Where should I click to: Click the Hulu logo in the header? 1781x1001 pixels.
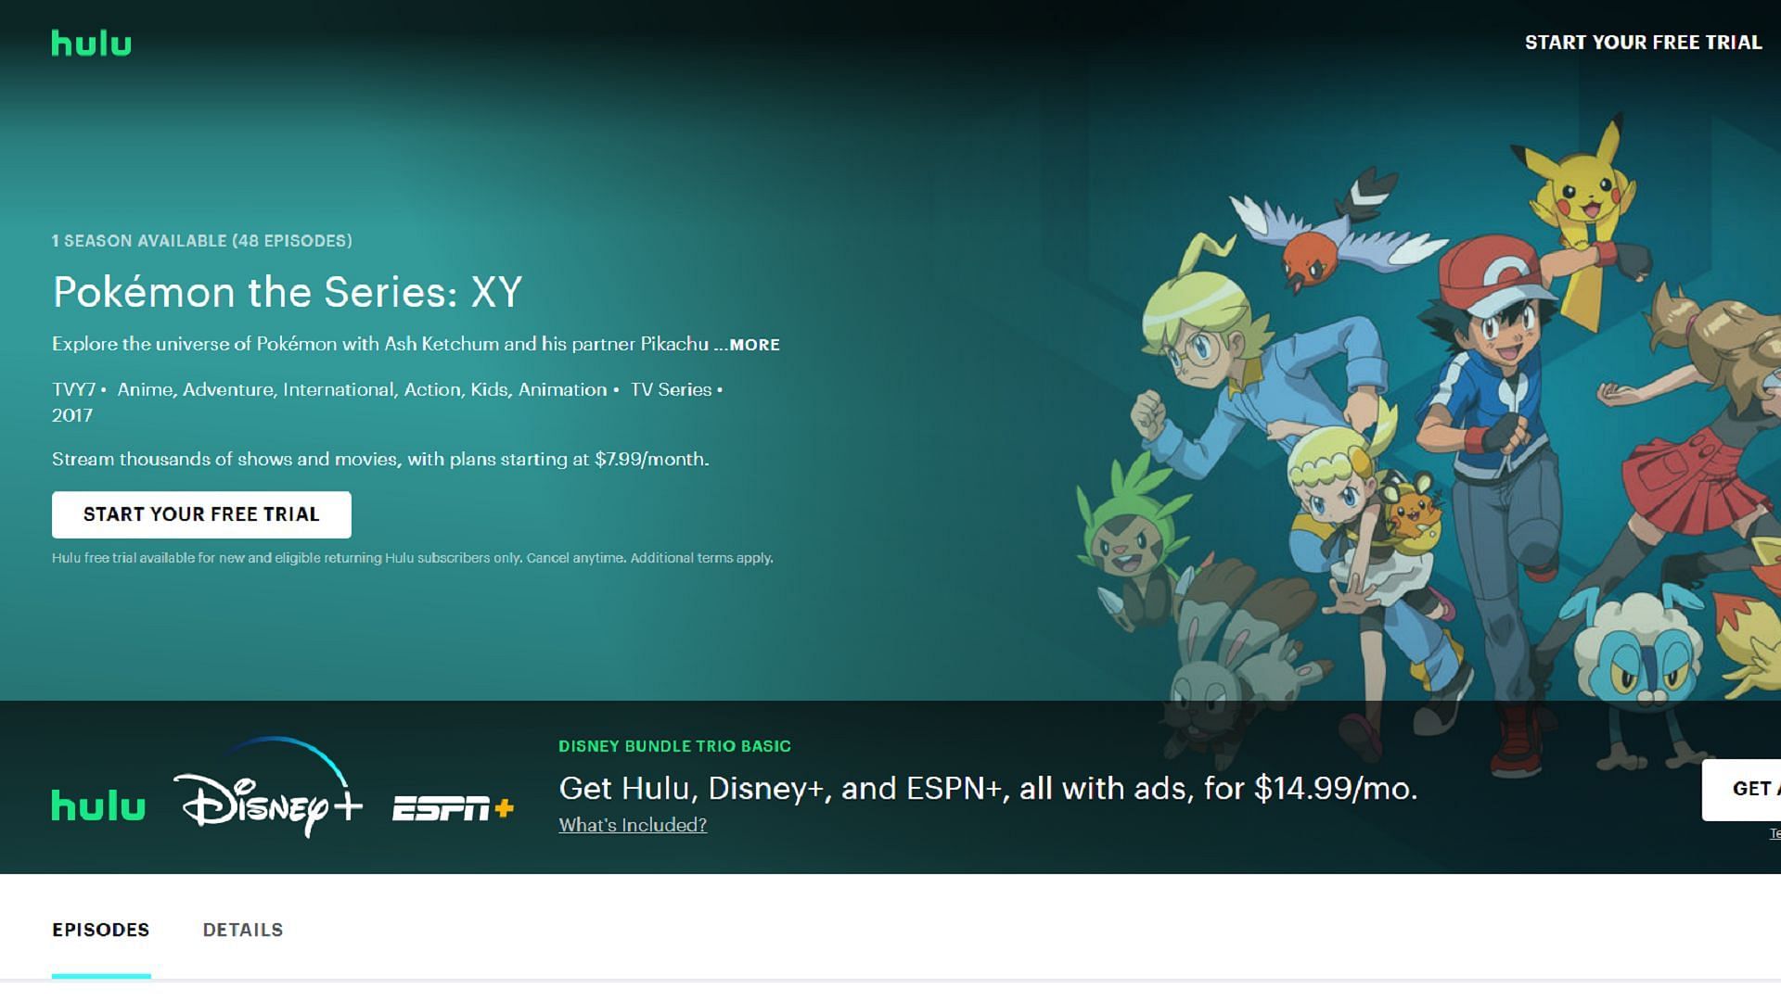point(91,43)
